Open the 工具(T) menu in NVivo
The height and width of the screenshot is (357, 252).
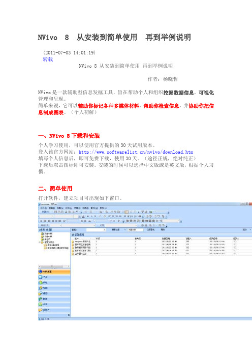click(85, 208)
